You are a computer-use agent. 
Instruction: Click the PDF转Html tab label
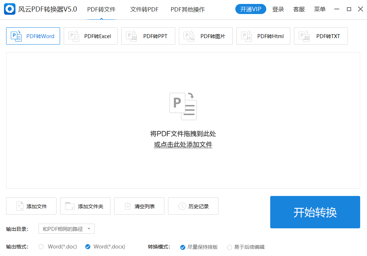coord(270,36)
